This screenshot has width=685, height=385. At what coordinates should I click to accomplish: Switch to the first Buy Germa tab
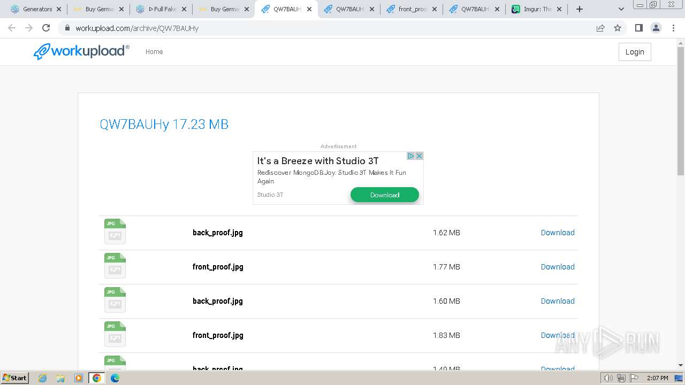pyautogui.click(x=98, y=9)
